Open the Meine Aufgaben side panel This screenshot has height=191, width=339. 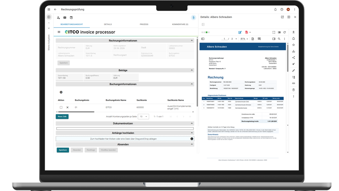click(49, 42)
